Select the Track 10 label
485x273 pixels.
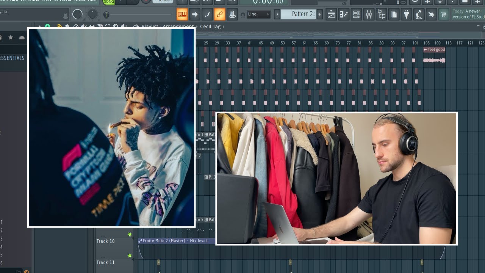[x=105, y=241]
